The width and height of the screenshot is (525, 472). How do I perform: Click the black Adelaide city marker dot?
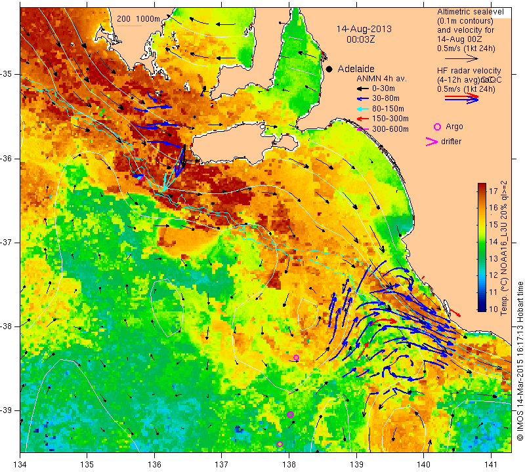[329, 69]
